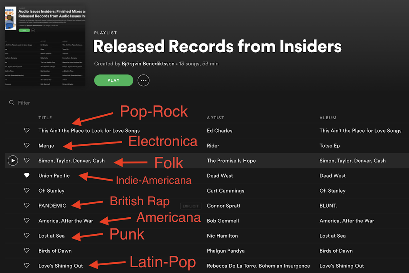Click the EXPLICIT tag on PANDEMIC
Screen dimensions: 409x273
tap(191, 206)
